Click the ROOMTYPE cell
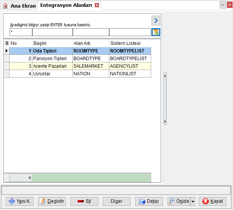 91,51
